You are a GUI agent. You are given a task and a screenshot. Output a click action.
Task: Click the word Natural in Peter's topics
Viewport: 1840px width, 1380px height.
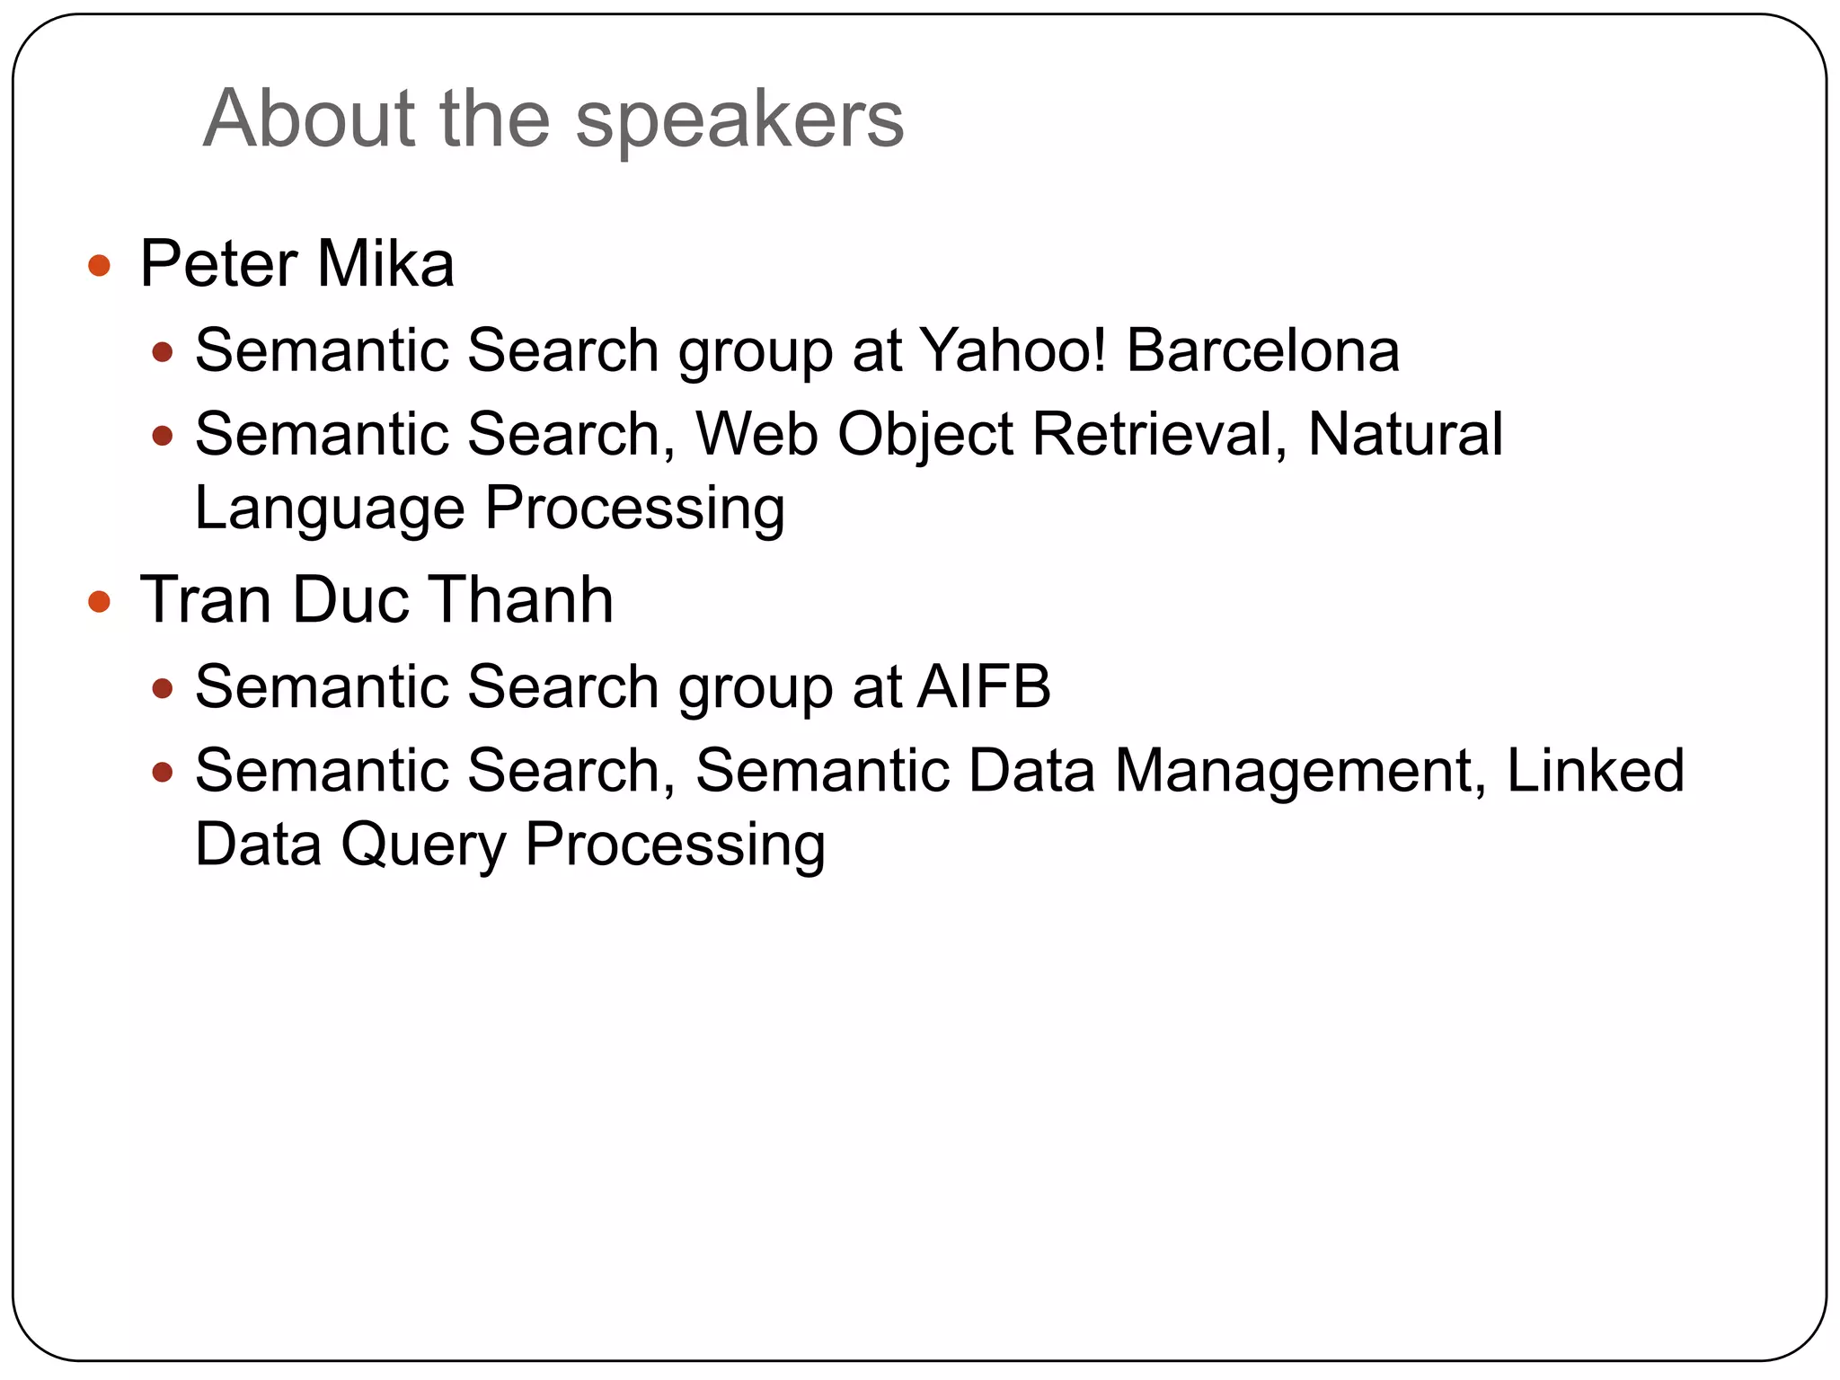pyautogui.click(x=1405, y=434)
